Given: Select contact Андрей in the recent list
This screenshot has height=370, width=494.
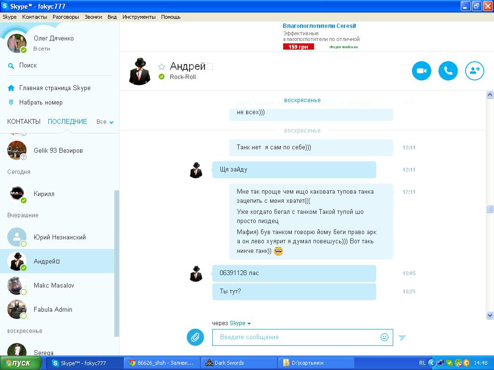Looking at the screenshot, I should 57,261.
